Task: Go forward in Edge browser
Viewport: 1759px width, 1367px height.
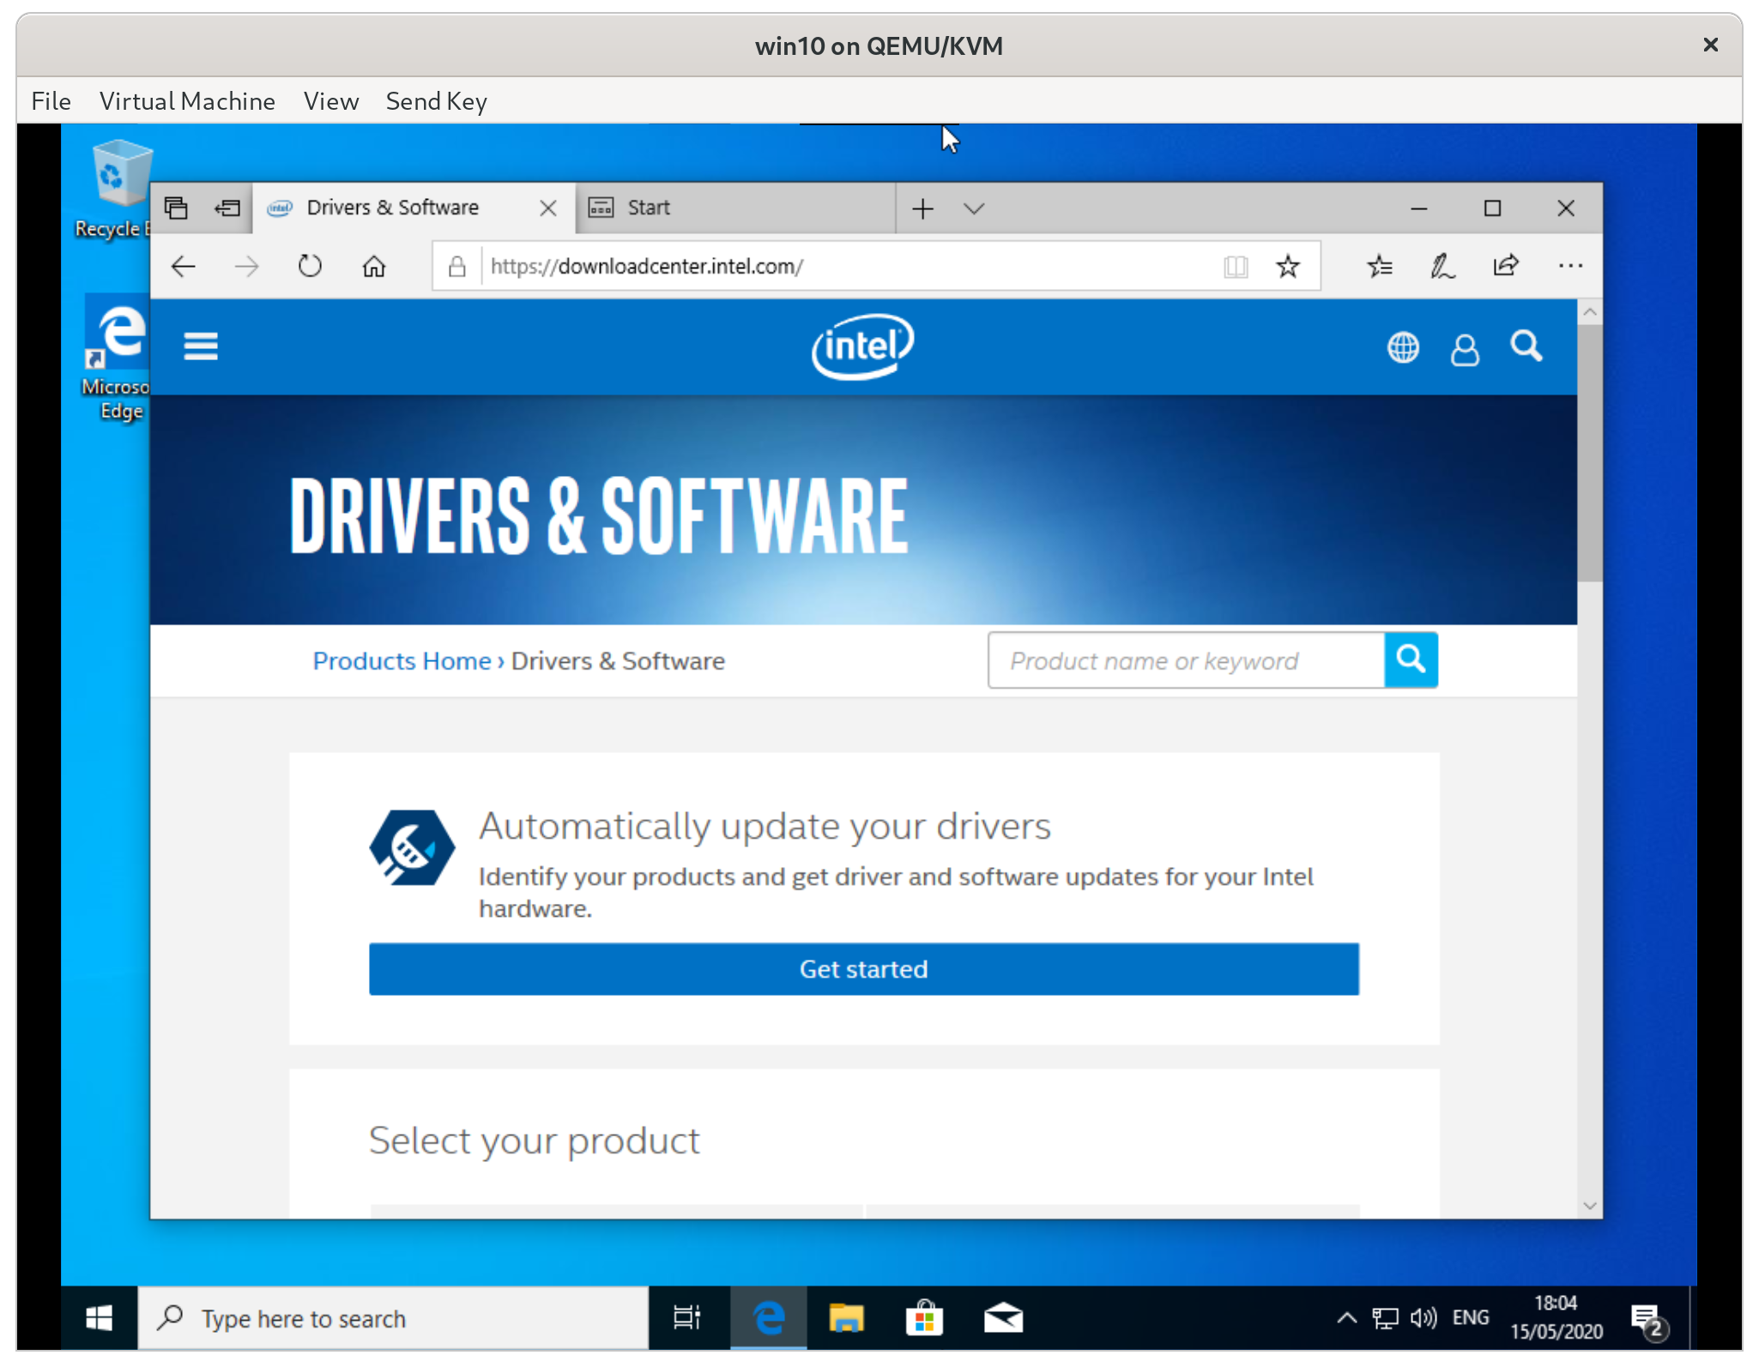Action: click(246, 267)
